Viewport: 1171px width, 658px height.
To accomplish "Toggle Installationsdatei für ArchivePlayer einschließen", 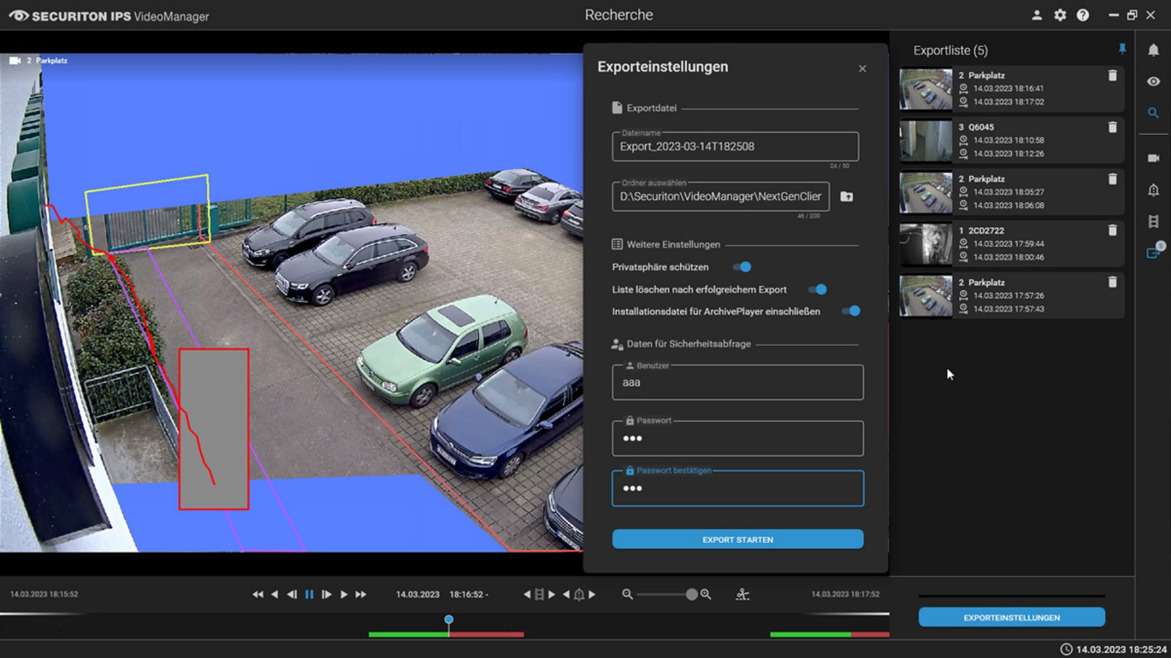I will coord(851,311).
